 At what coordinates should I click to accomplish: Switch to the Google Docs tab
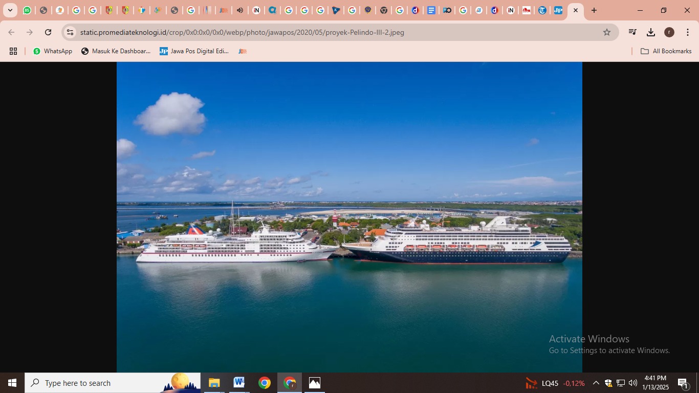(x=431, y=10)
